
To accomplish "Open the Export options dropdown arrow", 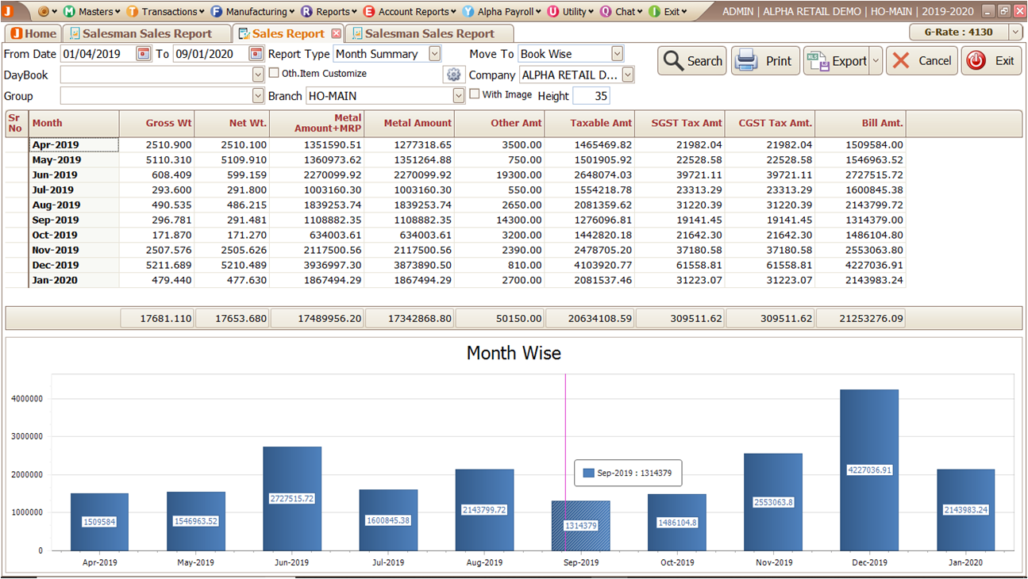I will pos(876,61).
